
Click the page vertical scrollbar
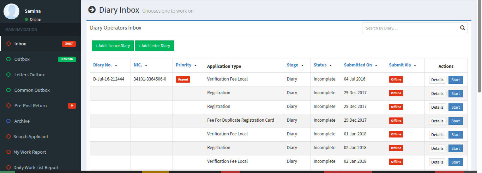pyautogui.click(x=479, y=46)
